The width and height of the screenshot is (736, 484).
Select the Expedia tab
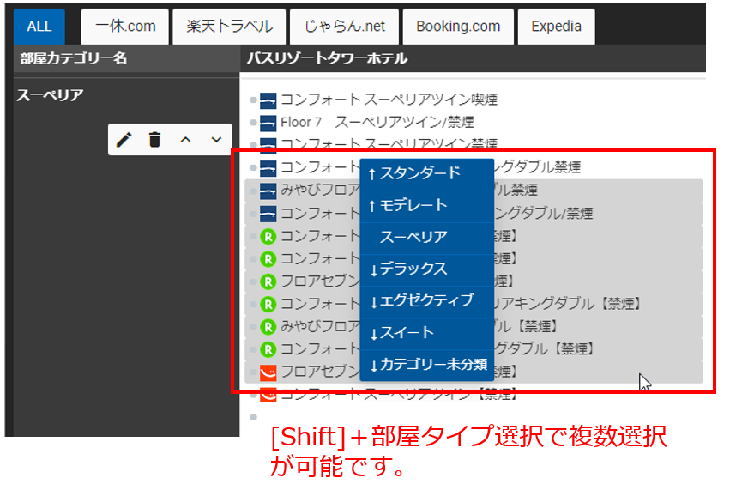(x=556, y=26)
